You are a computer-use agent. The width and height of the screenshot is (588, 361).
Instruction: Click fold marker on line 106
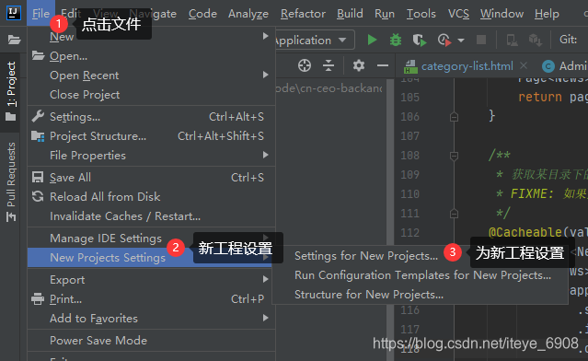(454, 117)
